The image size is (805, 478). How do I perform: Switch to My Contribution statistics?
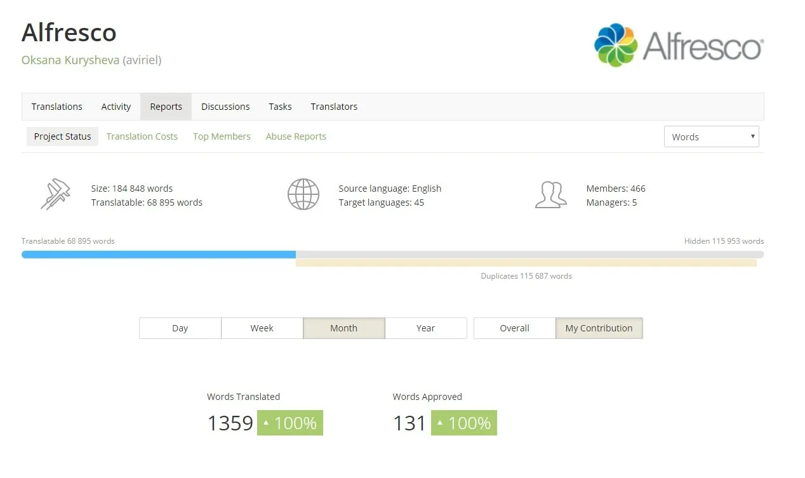[599, 328]
